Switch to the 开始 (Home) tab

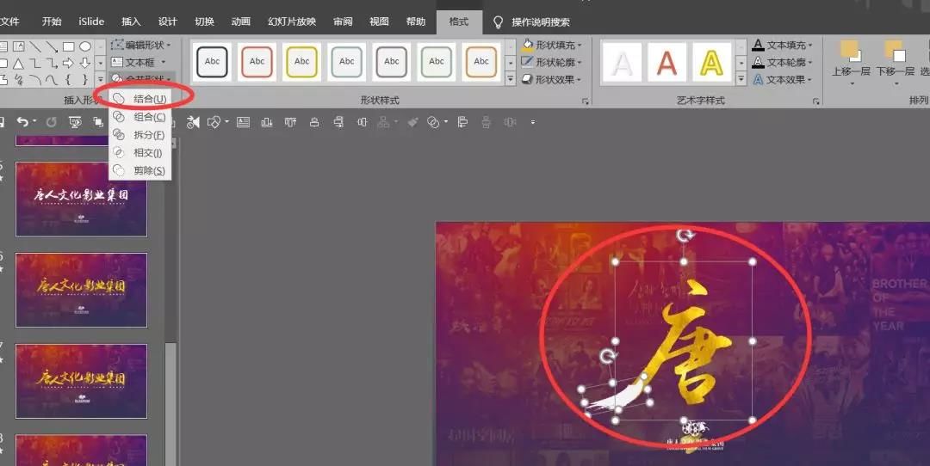52,21
